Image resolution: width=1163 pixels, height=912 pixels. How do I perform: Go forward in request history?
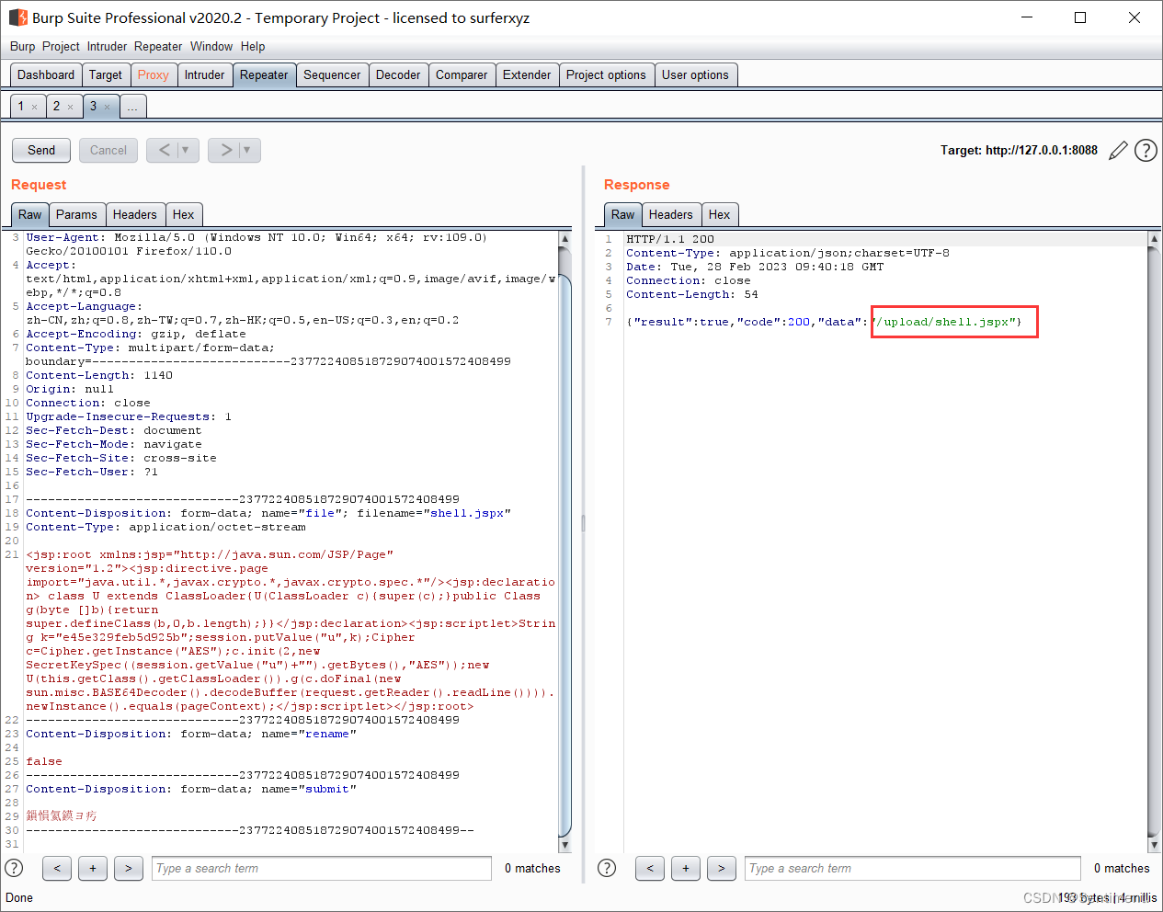pos(225,150)
